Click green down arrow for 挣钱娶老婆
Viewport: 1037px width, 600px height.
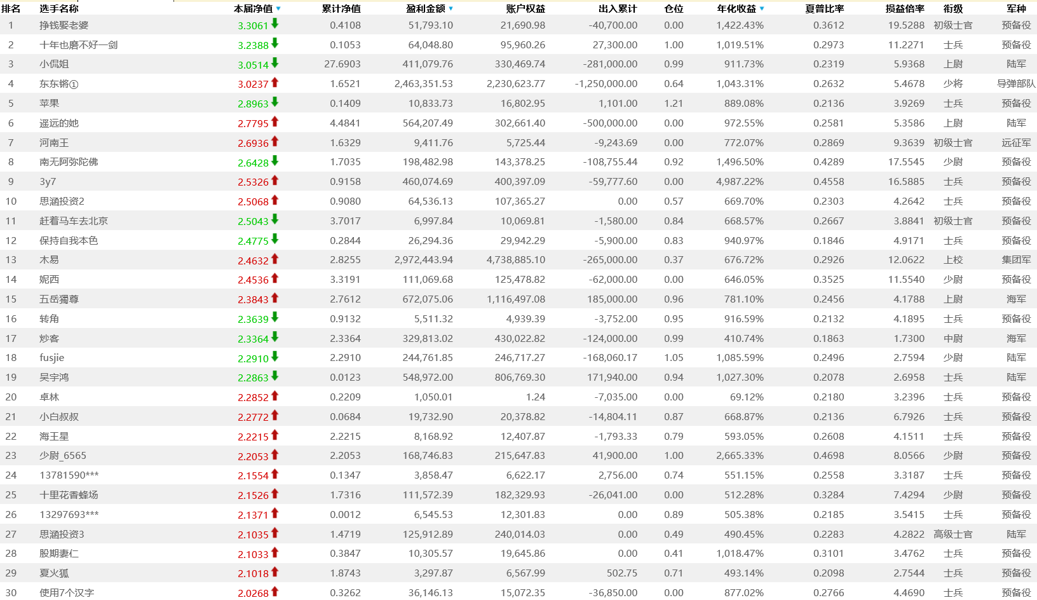(275, 24)
